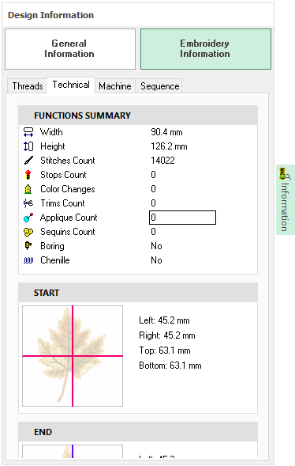295x466 pixels.
Task: Click the red stop icon for Stops Count
Action: pyautogui.click(x=28, y=175)
